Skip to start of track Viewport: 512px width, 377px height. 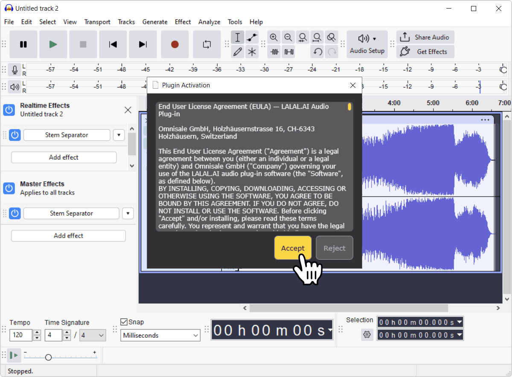click(x=113, y=44)
